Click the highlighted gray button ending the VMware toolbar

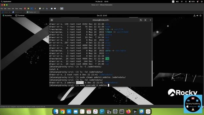click(x=62, y=9)
